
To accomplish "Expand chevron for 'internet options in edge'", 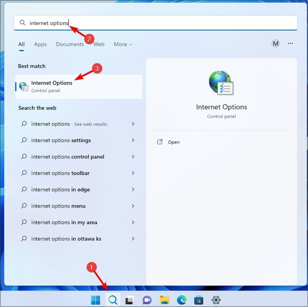I will (x=133, y=189).
